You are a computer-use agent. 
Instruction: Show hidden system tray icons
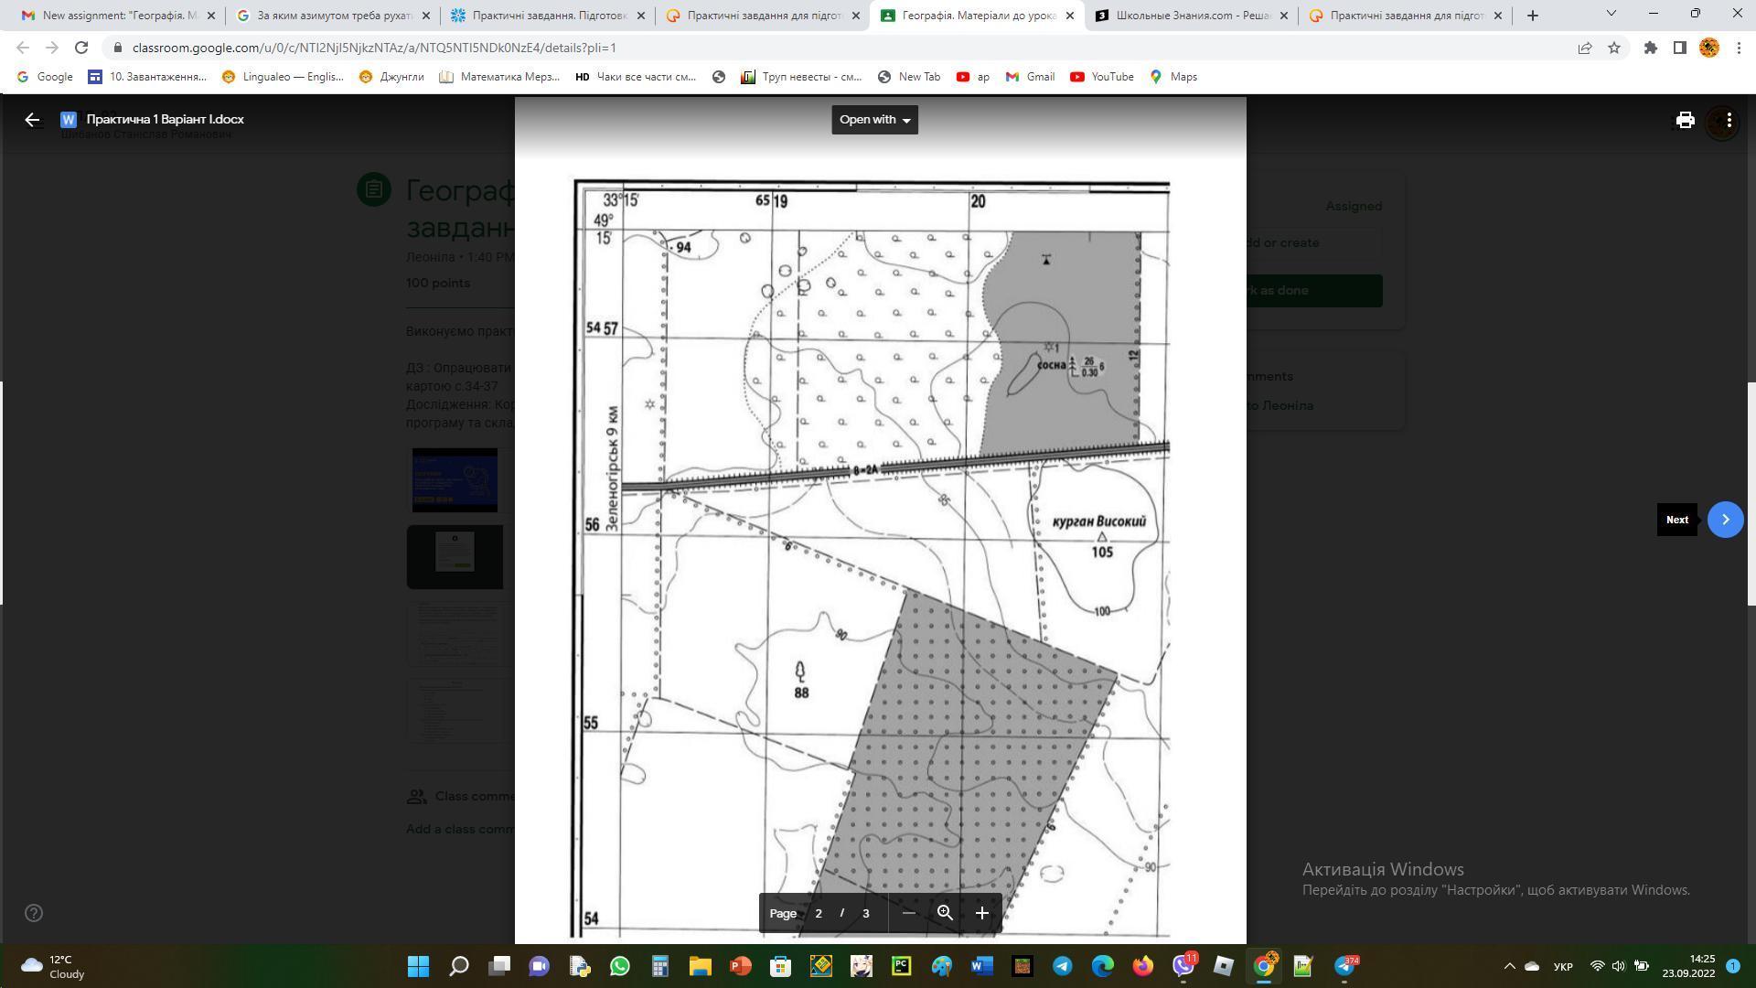(1510, 966)
